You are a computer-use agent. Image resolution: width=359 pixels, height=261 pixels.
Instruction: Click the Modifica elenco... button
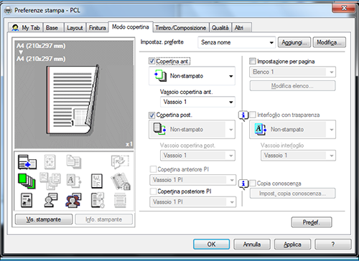pyautogui.click(x=292, y=86)
